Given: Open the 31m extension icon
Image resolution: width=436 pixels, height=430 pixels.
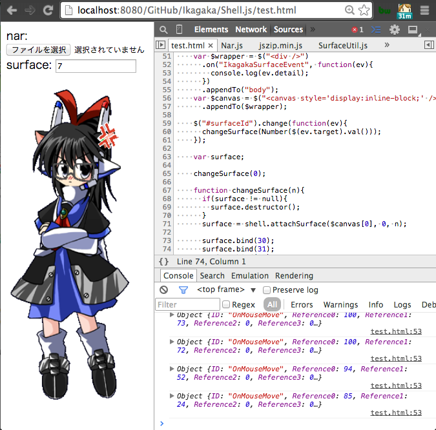Looking at the screenshot, I should [404, 12].
